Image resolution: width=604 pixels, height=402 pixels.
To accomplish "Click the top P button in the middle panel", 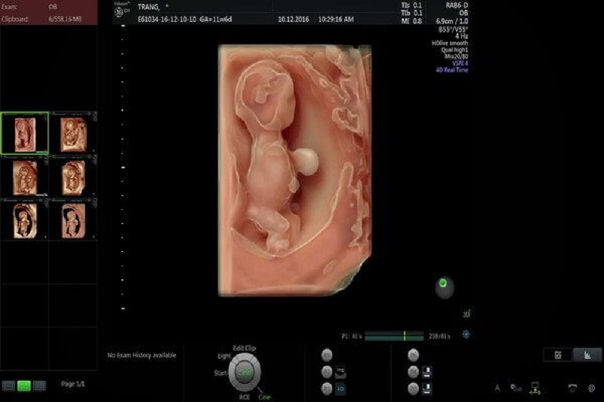I will 327,355.
